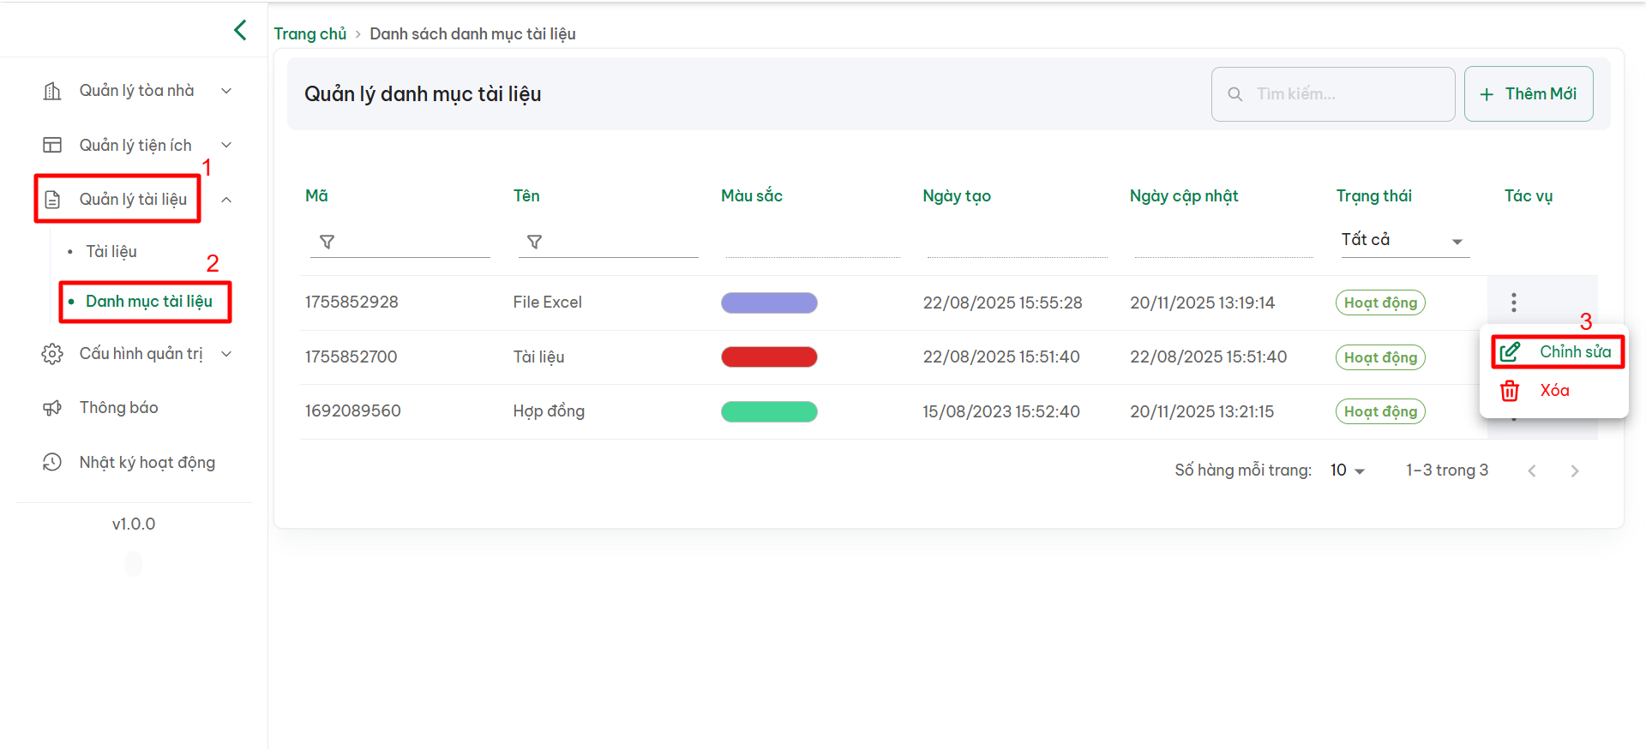Go to next page with the right arrow

tap(1574, 470)
